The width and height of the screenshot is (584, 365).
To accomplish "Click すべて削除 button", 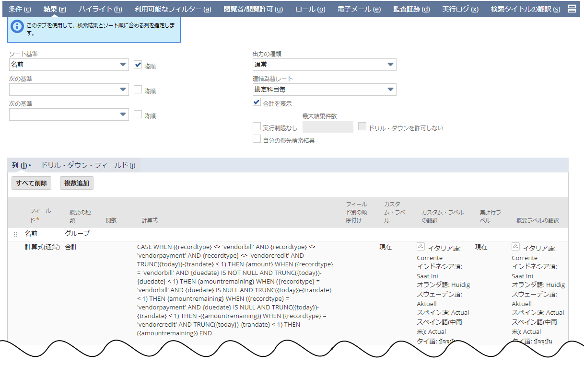I will pos(31,183).
